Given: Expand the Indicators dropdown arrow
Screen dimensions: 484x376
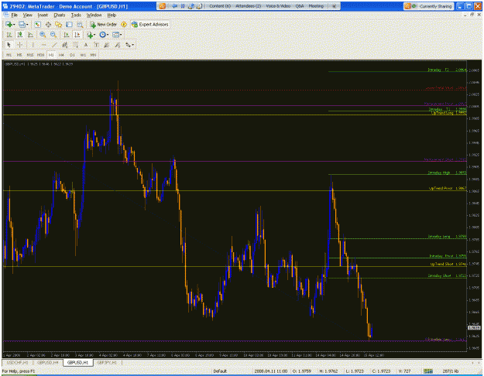Looking at the screenshot, I should [94, 35].
